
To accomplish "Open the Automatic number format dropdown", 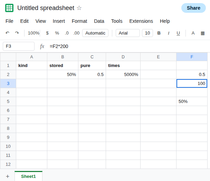I will tap(95, 33).
